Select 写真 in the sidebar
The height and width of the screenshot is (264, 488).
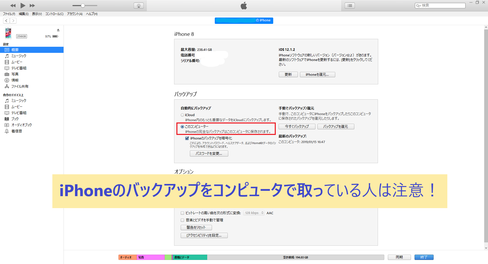[32, 74]
